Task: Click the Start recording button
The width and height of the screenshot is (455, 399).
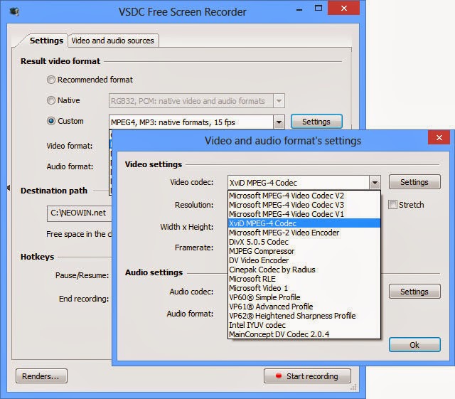Action: click(307, 376)
